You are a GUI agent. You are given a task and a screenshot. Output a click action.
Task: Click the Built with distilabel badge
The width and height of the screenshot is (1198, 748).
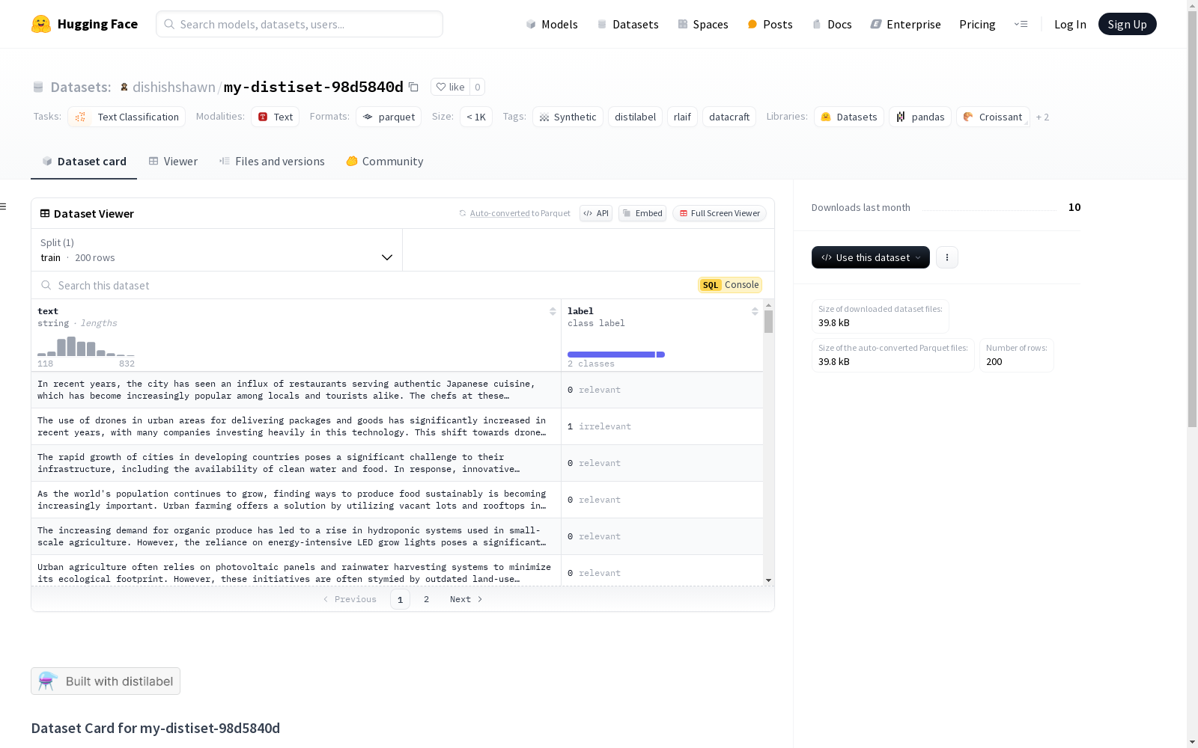(x=106, y=681)
